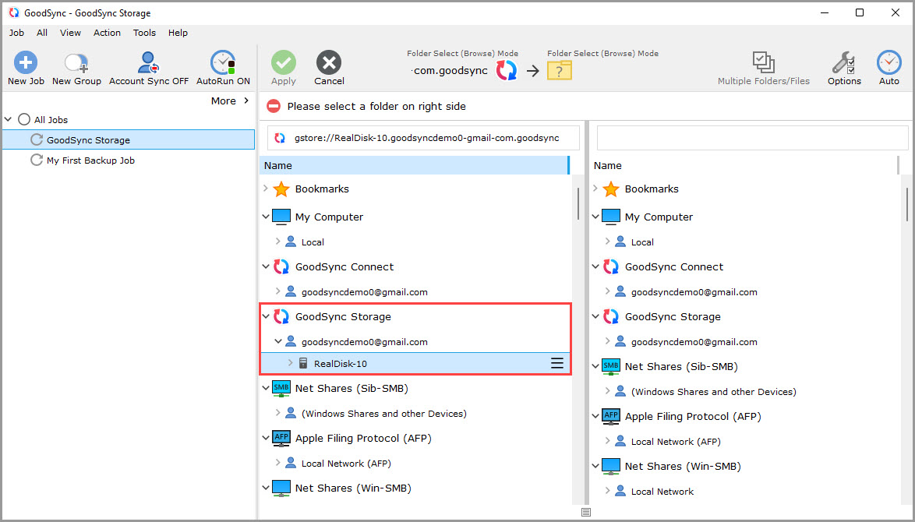Select Local in right pane
This screenshot has height=522, width=915.
tap(642, 242)
